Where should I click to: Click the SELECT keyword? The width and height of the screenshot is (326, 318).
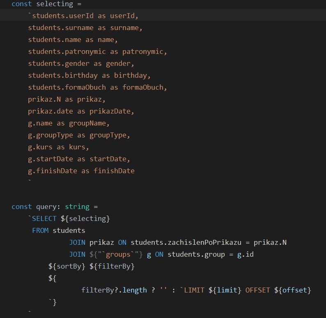44,219
